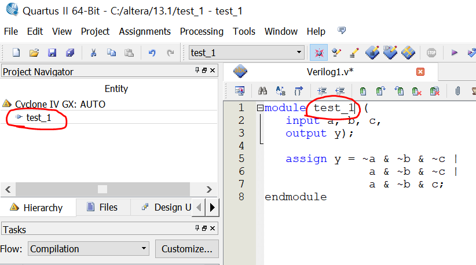This screenshot has height=265, width=476.
Task: Pin the Project Navigator panel
Action: (x=197, y=71)
